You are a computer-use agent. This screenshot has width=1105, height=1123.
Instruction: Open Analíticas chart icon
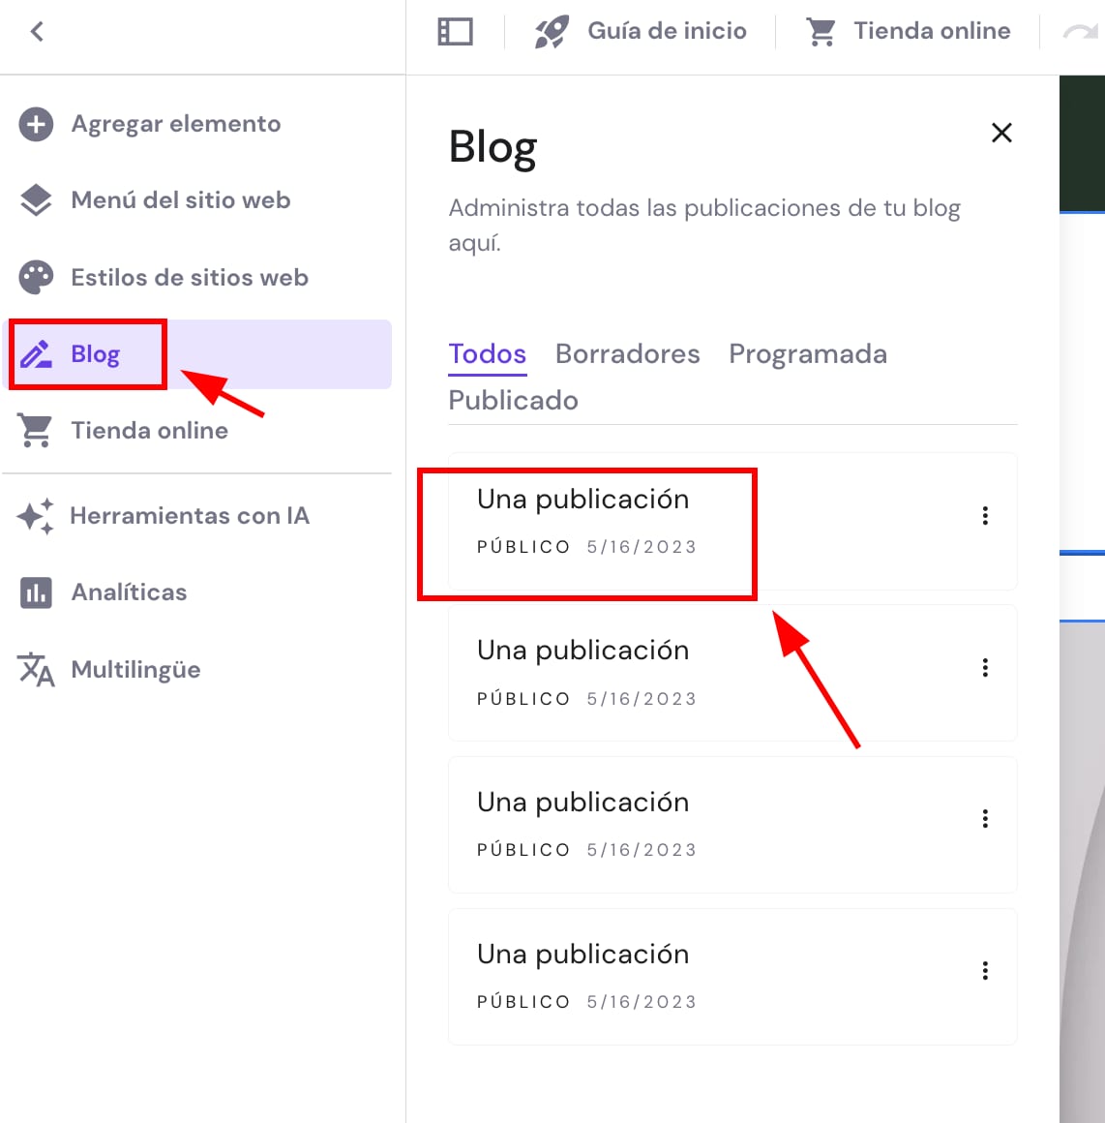point(37,592)
